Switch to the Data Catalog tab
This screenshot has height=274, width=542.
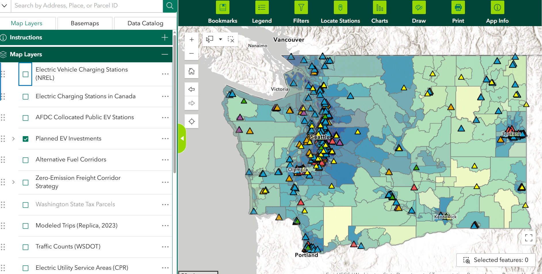pyautogui.click(x=145, y=23)
